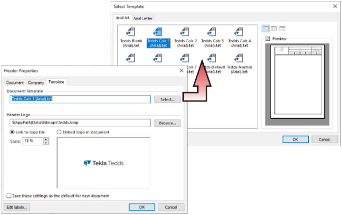The width and height of the screenshot is (342, 215).
Task: Switch to large icons view in Select Template
Action: click(x=266, y=28)
